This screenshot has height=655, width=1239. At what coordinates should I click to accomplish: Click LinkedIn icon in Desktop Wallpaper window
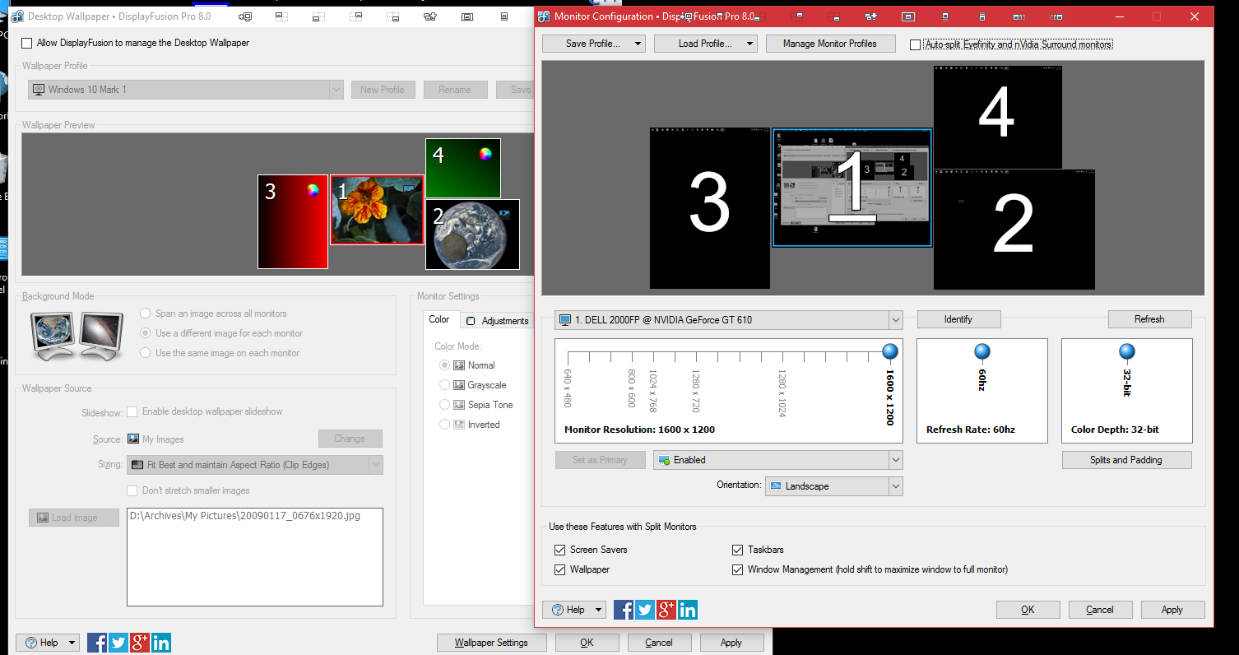(x=161, y=643)
